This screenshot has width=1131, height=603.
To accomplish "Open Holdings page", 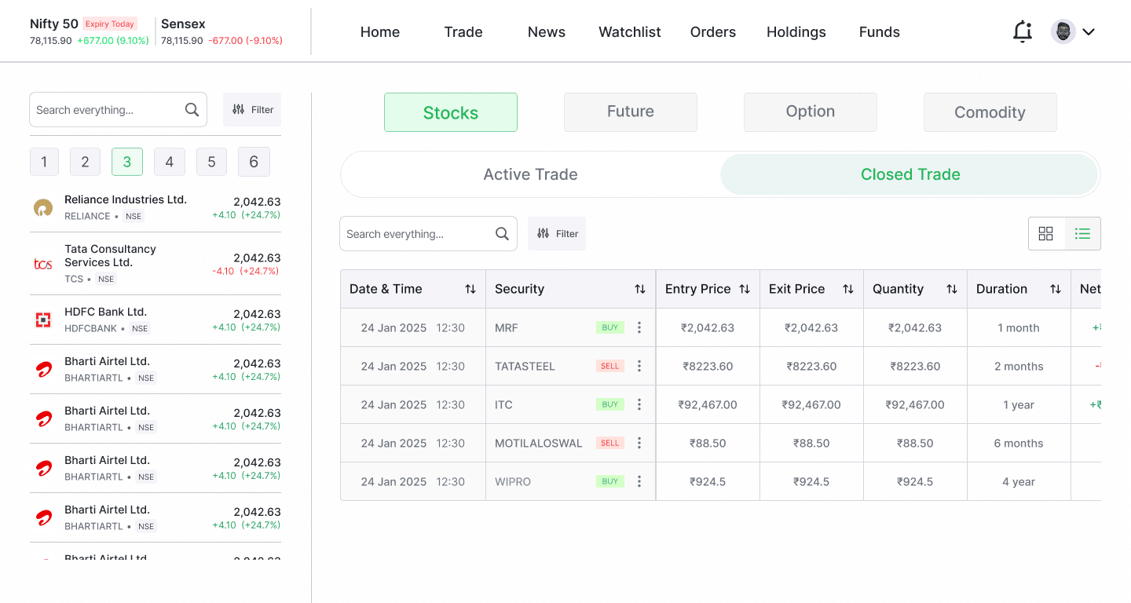I will [796, 32].
